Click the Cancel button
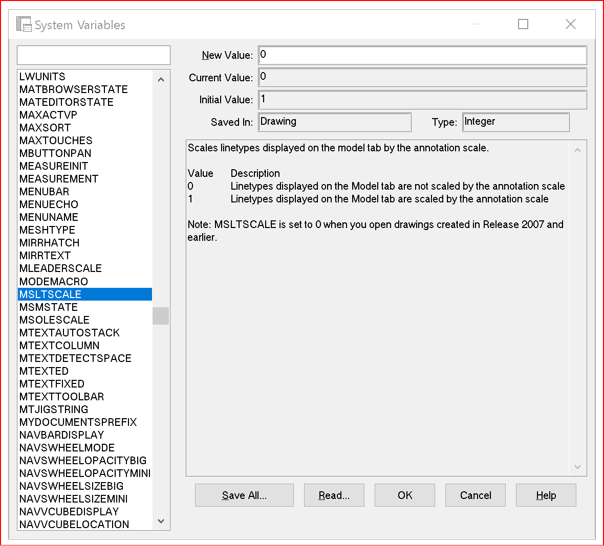Viewport: 604px width, 546px height. pos(476,495)
